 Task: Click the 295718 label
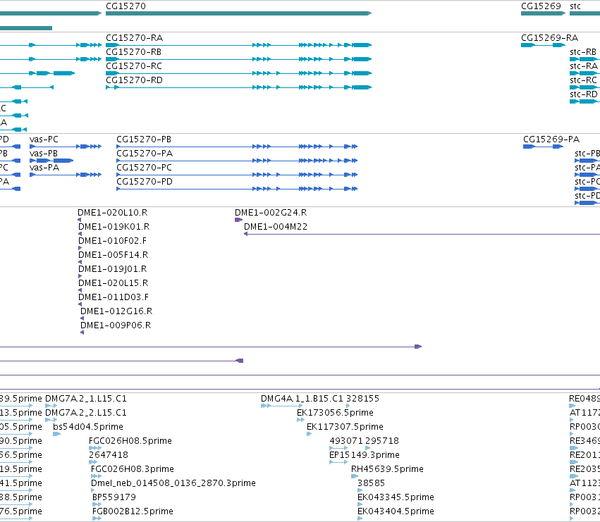(382, 441)
